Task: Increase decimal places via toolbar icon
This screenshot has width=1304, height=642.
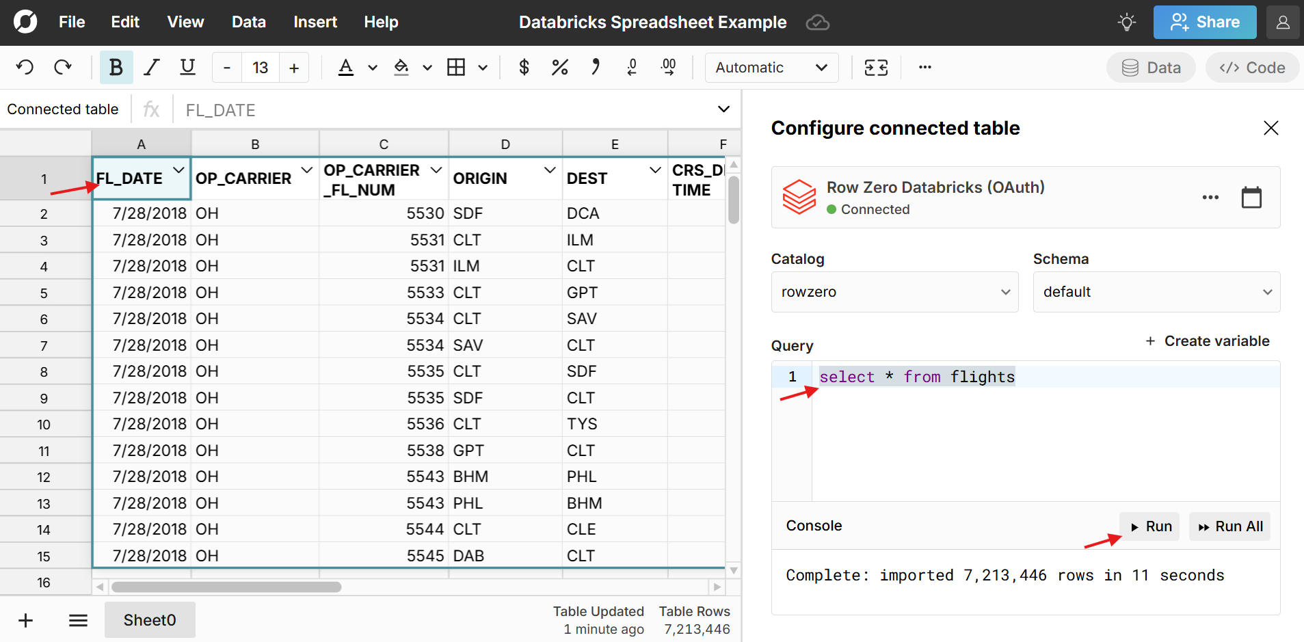Action: click(669, 67)
